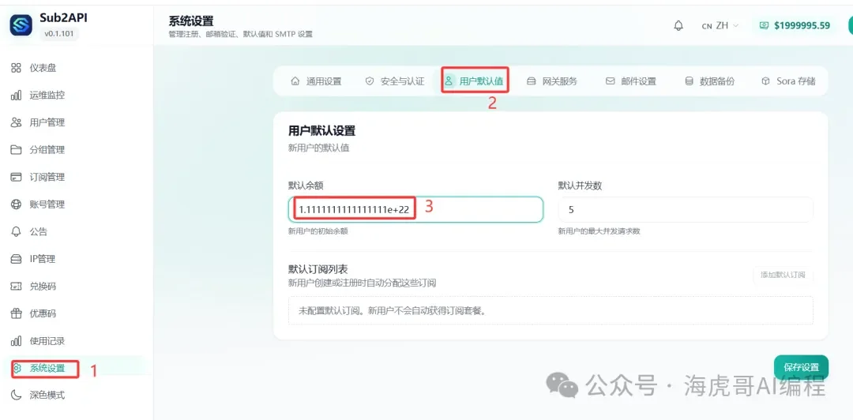Focus the 默认并发数 input field
The image size is (853, 420).
pos(686,209)
